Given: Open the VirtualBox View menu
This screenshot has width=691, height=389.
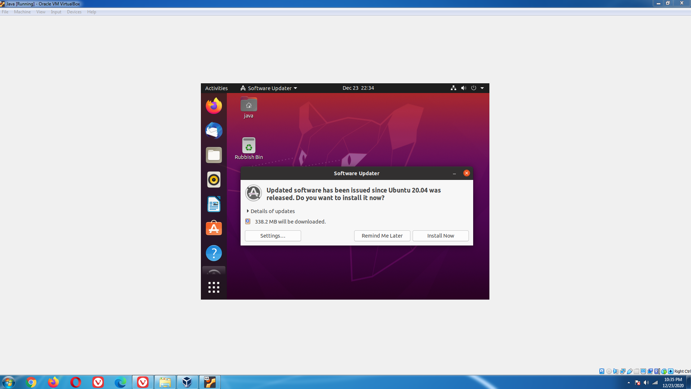Looking at the screenshot, I should coord(41,12).
